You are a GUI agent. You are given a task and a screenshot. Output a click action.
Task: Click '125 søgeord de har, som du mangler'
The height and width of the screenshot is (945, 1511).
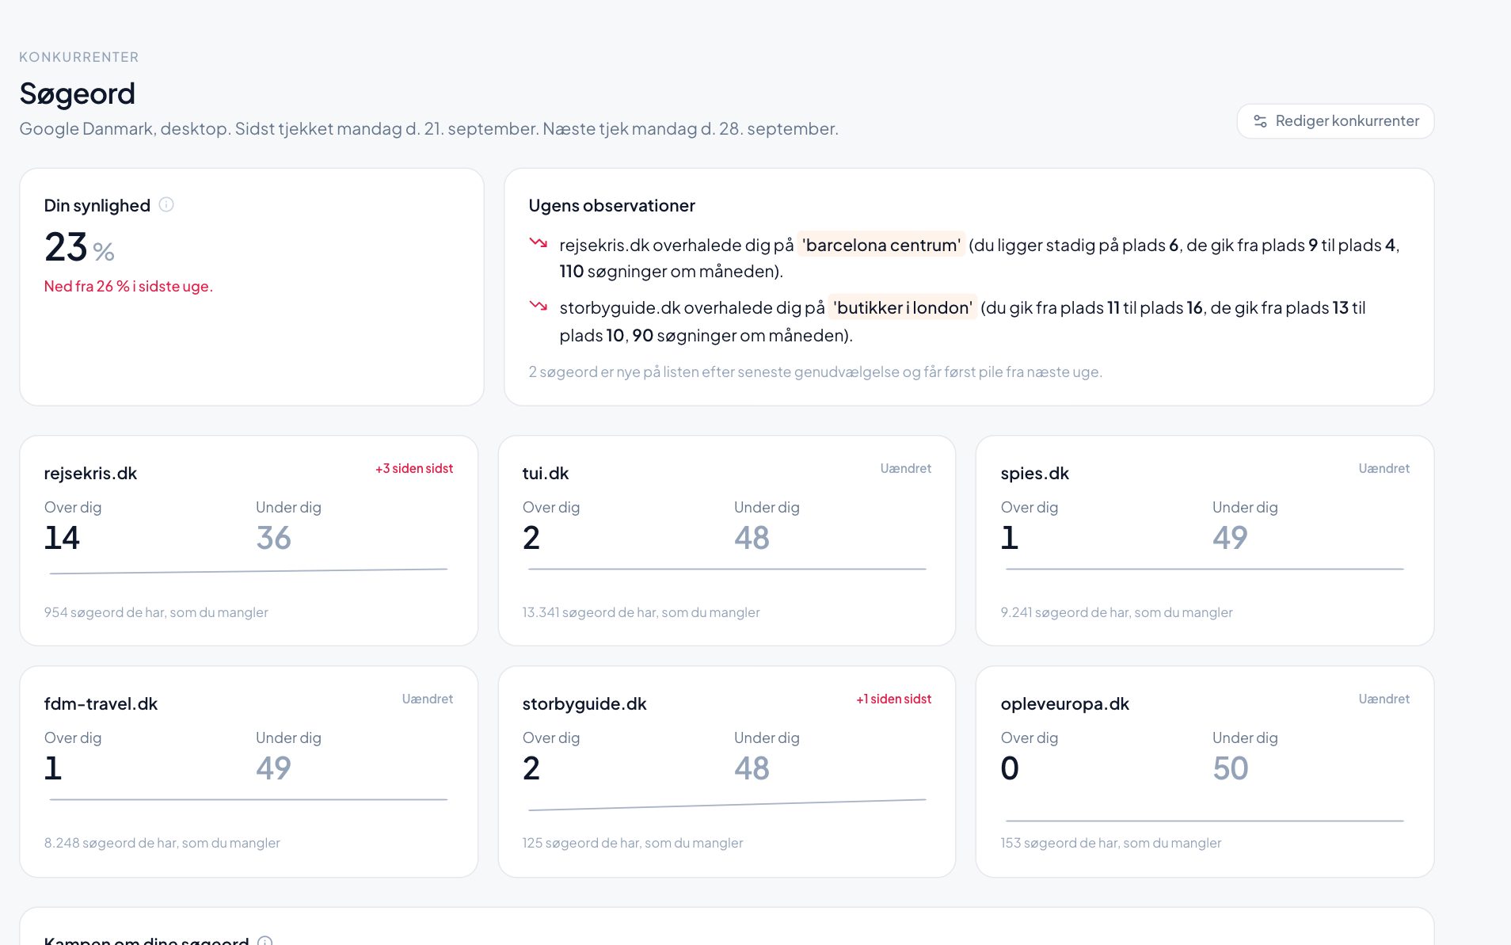click(633, 843)
